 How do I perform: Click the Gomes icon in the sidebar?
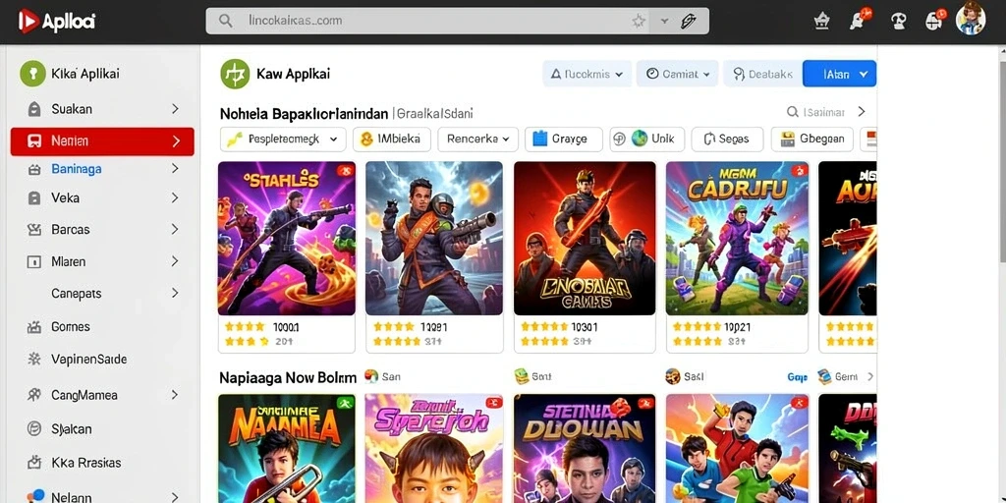tap(34, 327)
